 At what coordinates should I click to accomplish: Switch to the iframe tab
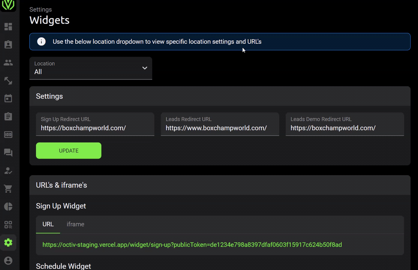point(75,224)
